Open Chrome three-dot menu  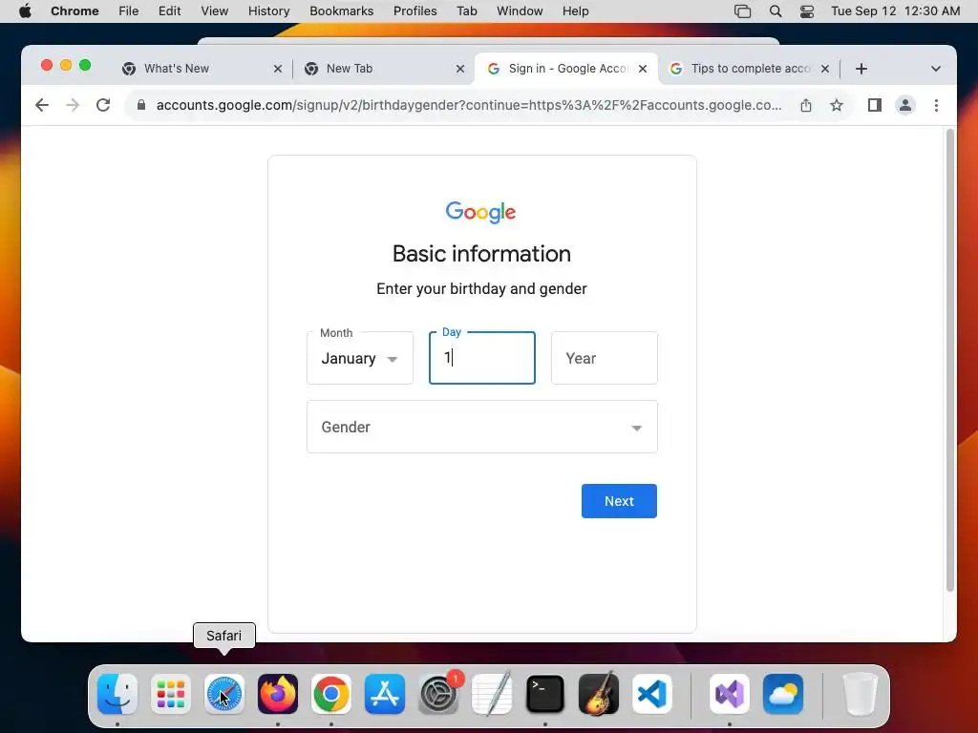click(x=936, y=105)
